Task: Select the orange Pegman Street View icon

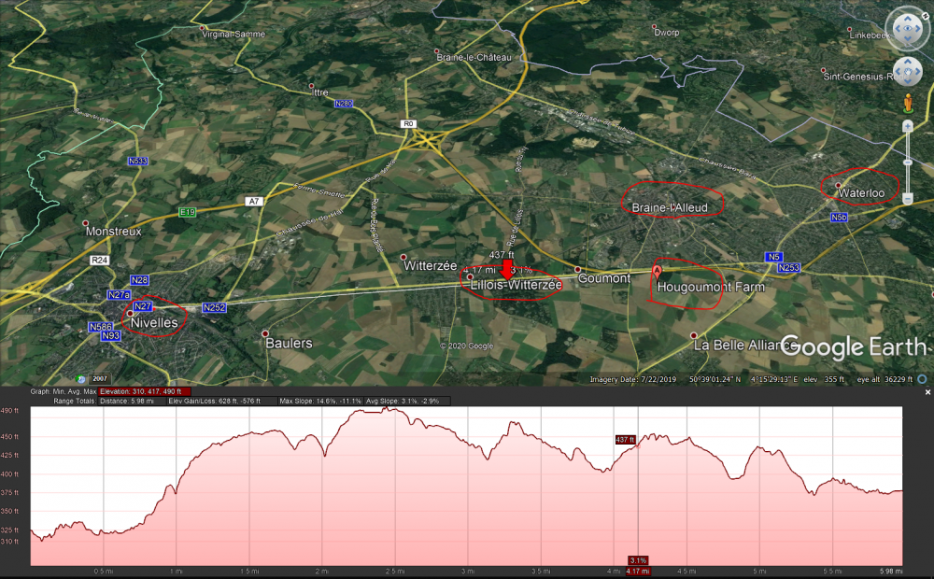Action: tap(908, 103)
